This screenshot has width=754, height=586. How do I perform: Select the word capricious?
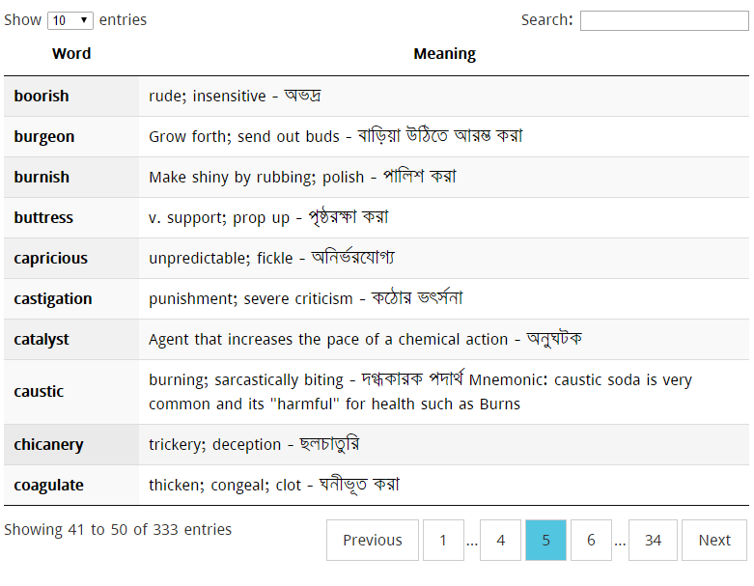tap(50, 258)
